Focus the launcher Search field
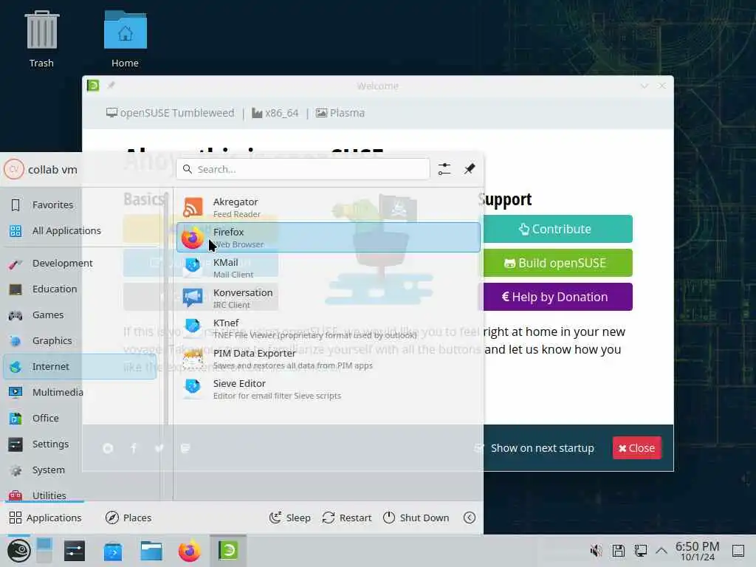Screen dimensions: 756x567 (303, 169)
